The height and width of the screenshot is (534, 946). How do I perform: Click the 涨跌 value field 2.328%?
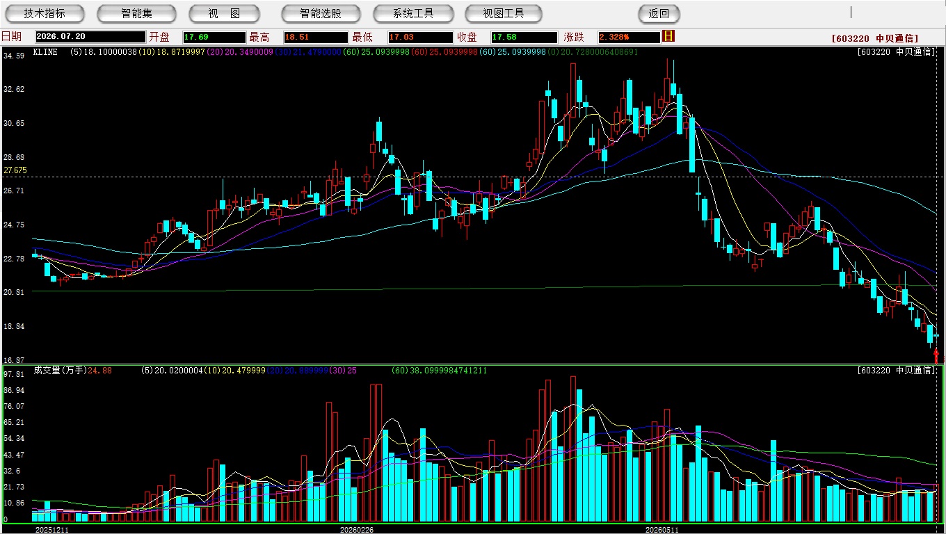pos(629,37)
